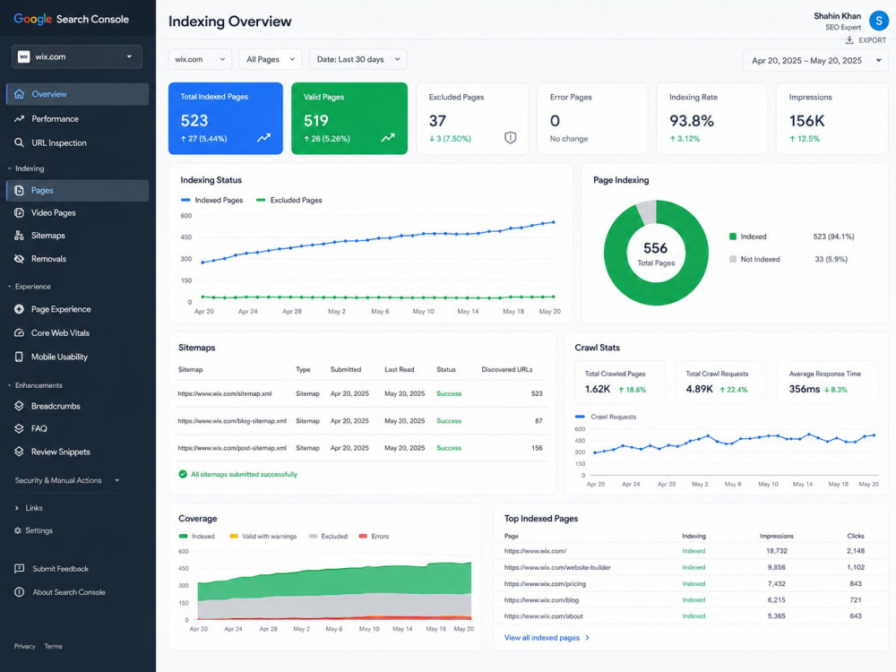Screen dimensions: 896x672
Task: Click the Sitemaps tree icon
Action: pos(20,236)
